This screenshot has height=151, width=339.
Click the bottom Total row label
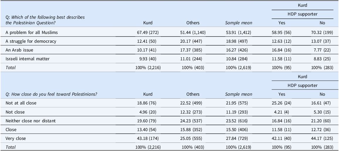(x=11, y=147)
